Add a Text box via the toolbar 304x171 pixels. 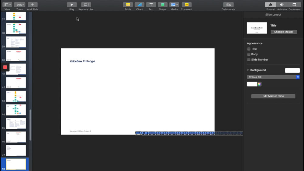pyautogui.click(x=151, y=5)
